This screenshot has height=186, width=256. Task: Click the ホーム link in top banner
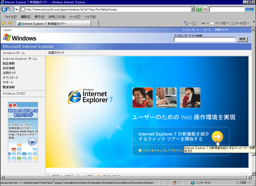(207, 30)
